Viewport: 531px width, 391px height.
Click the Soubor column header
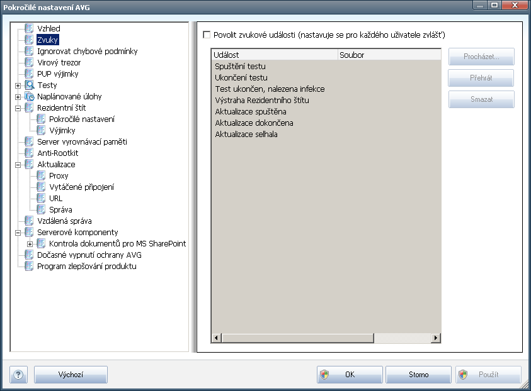point(389,55)
